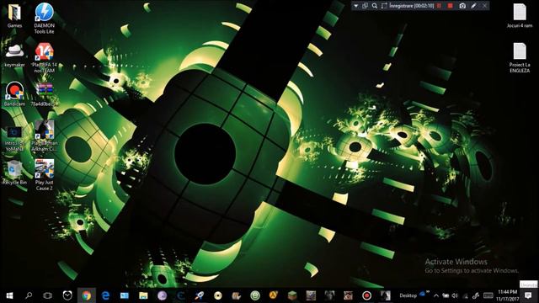The height and width of the screenshot is (303, 539).
Task: Open the touch keyboard icon
Action: (488, 295)
